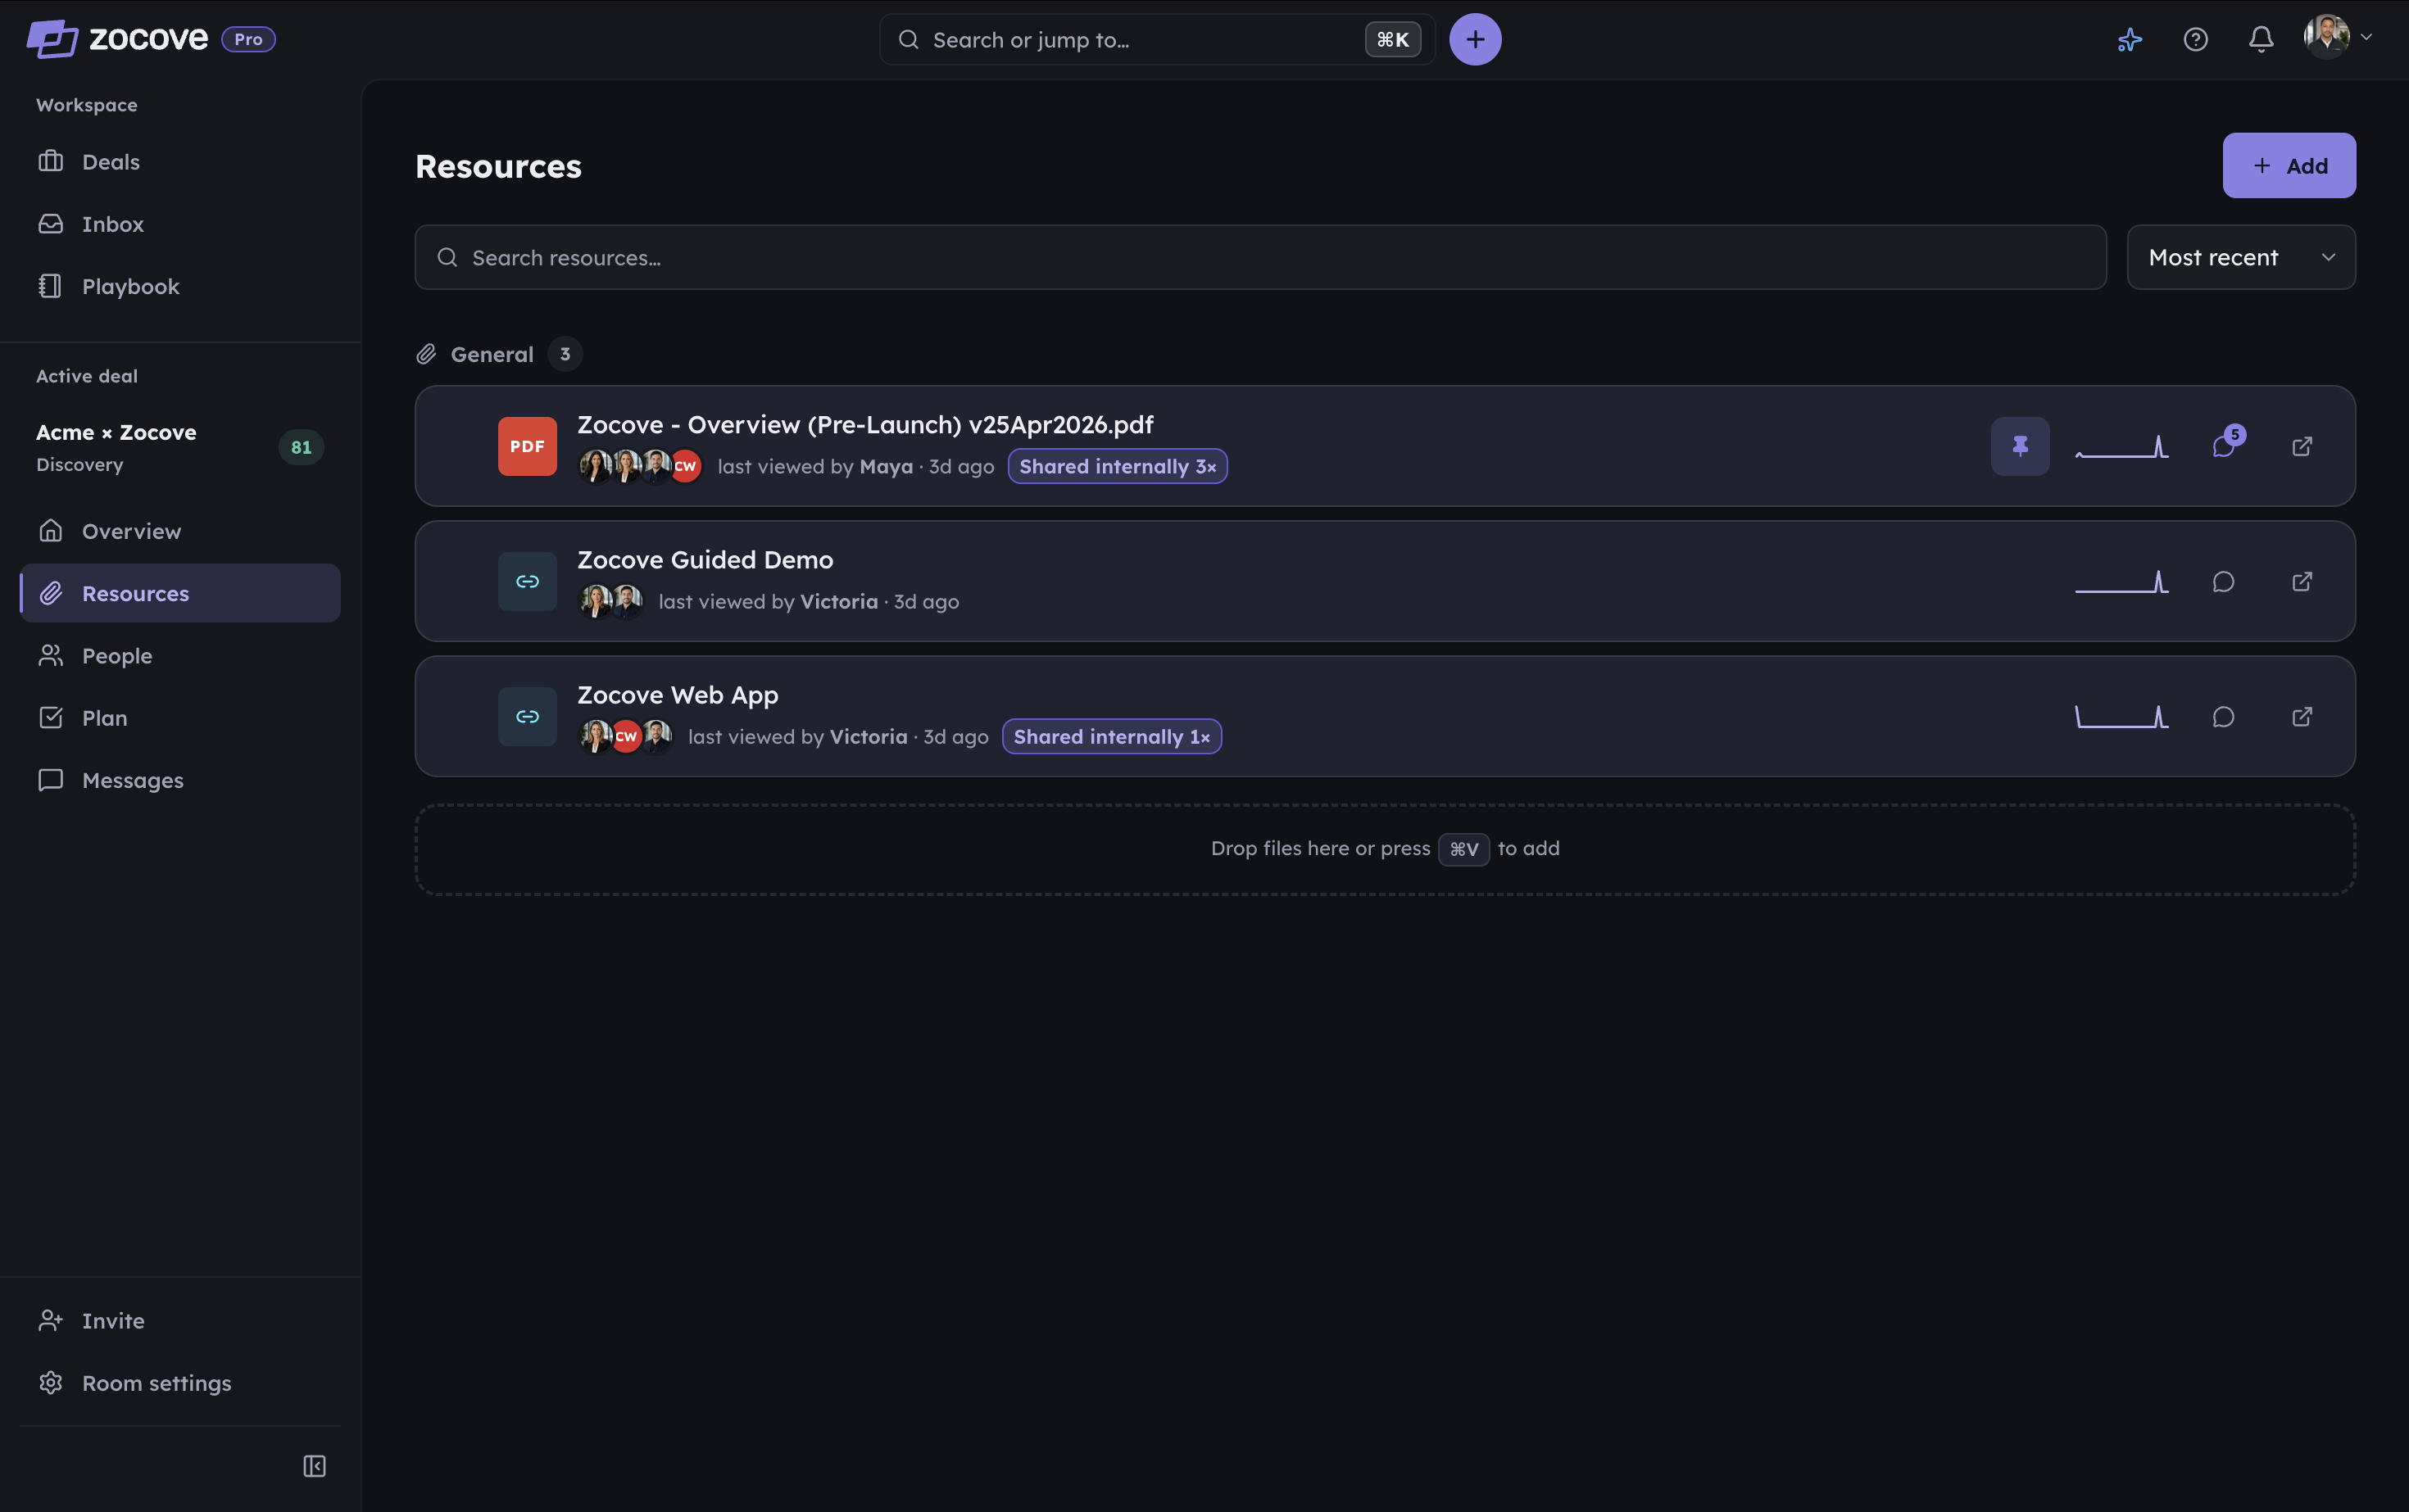Open comments on the Overview PDF
Image resolution: width=2409 pixels, height=1512 pixels.
[x=2224, y=446]
